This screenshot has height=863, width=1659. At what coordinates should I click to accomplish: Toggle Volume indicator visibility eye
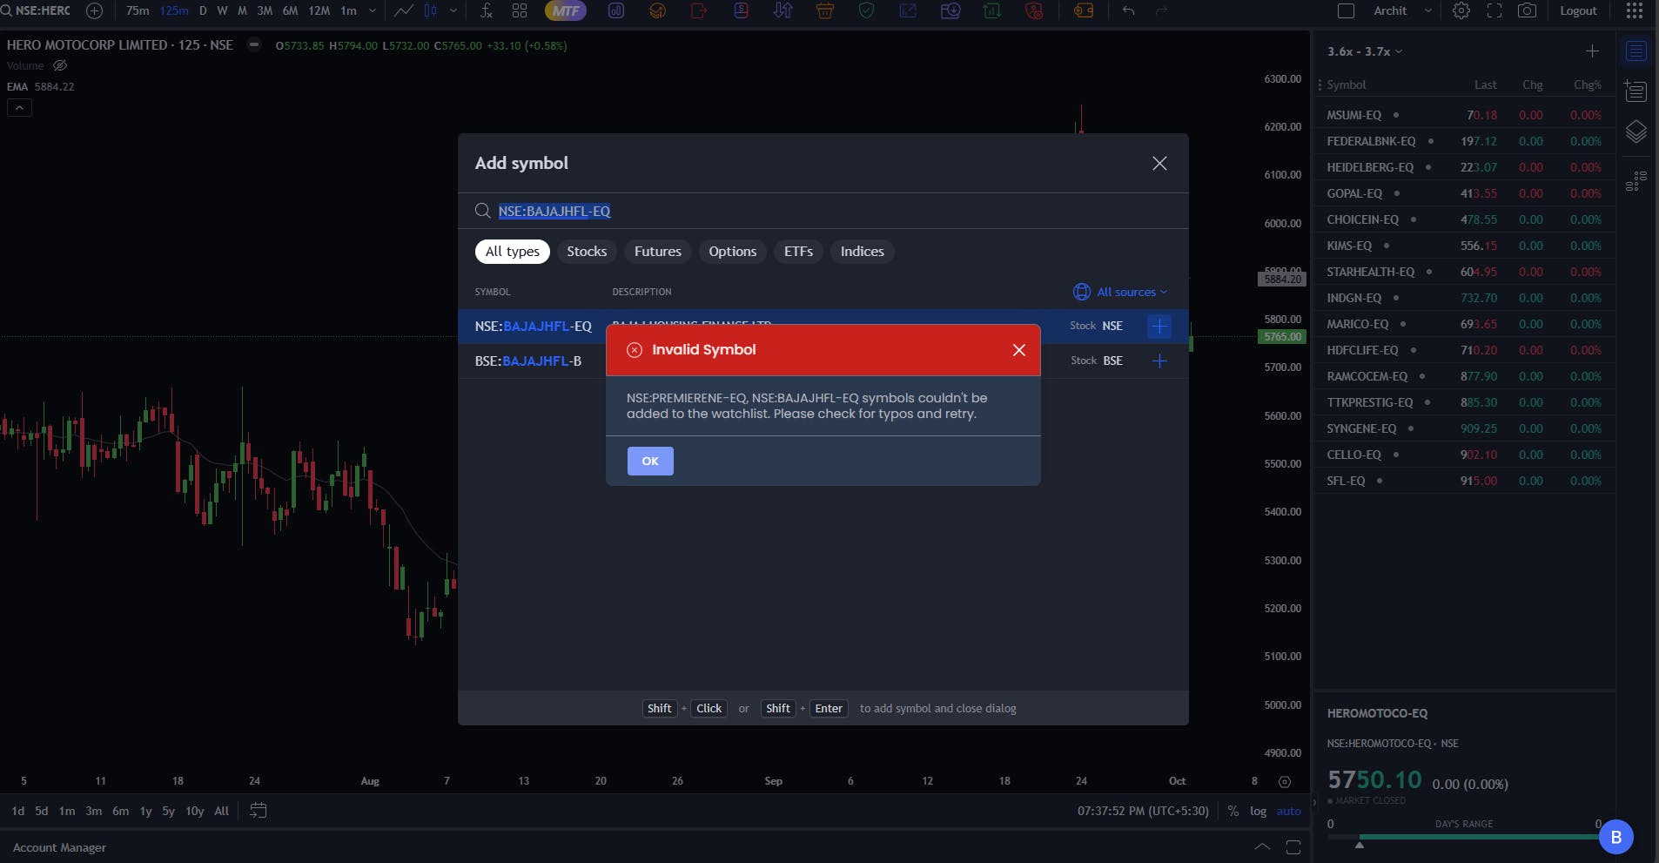pyautogui.click(x=60, y=66)
